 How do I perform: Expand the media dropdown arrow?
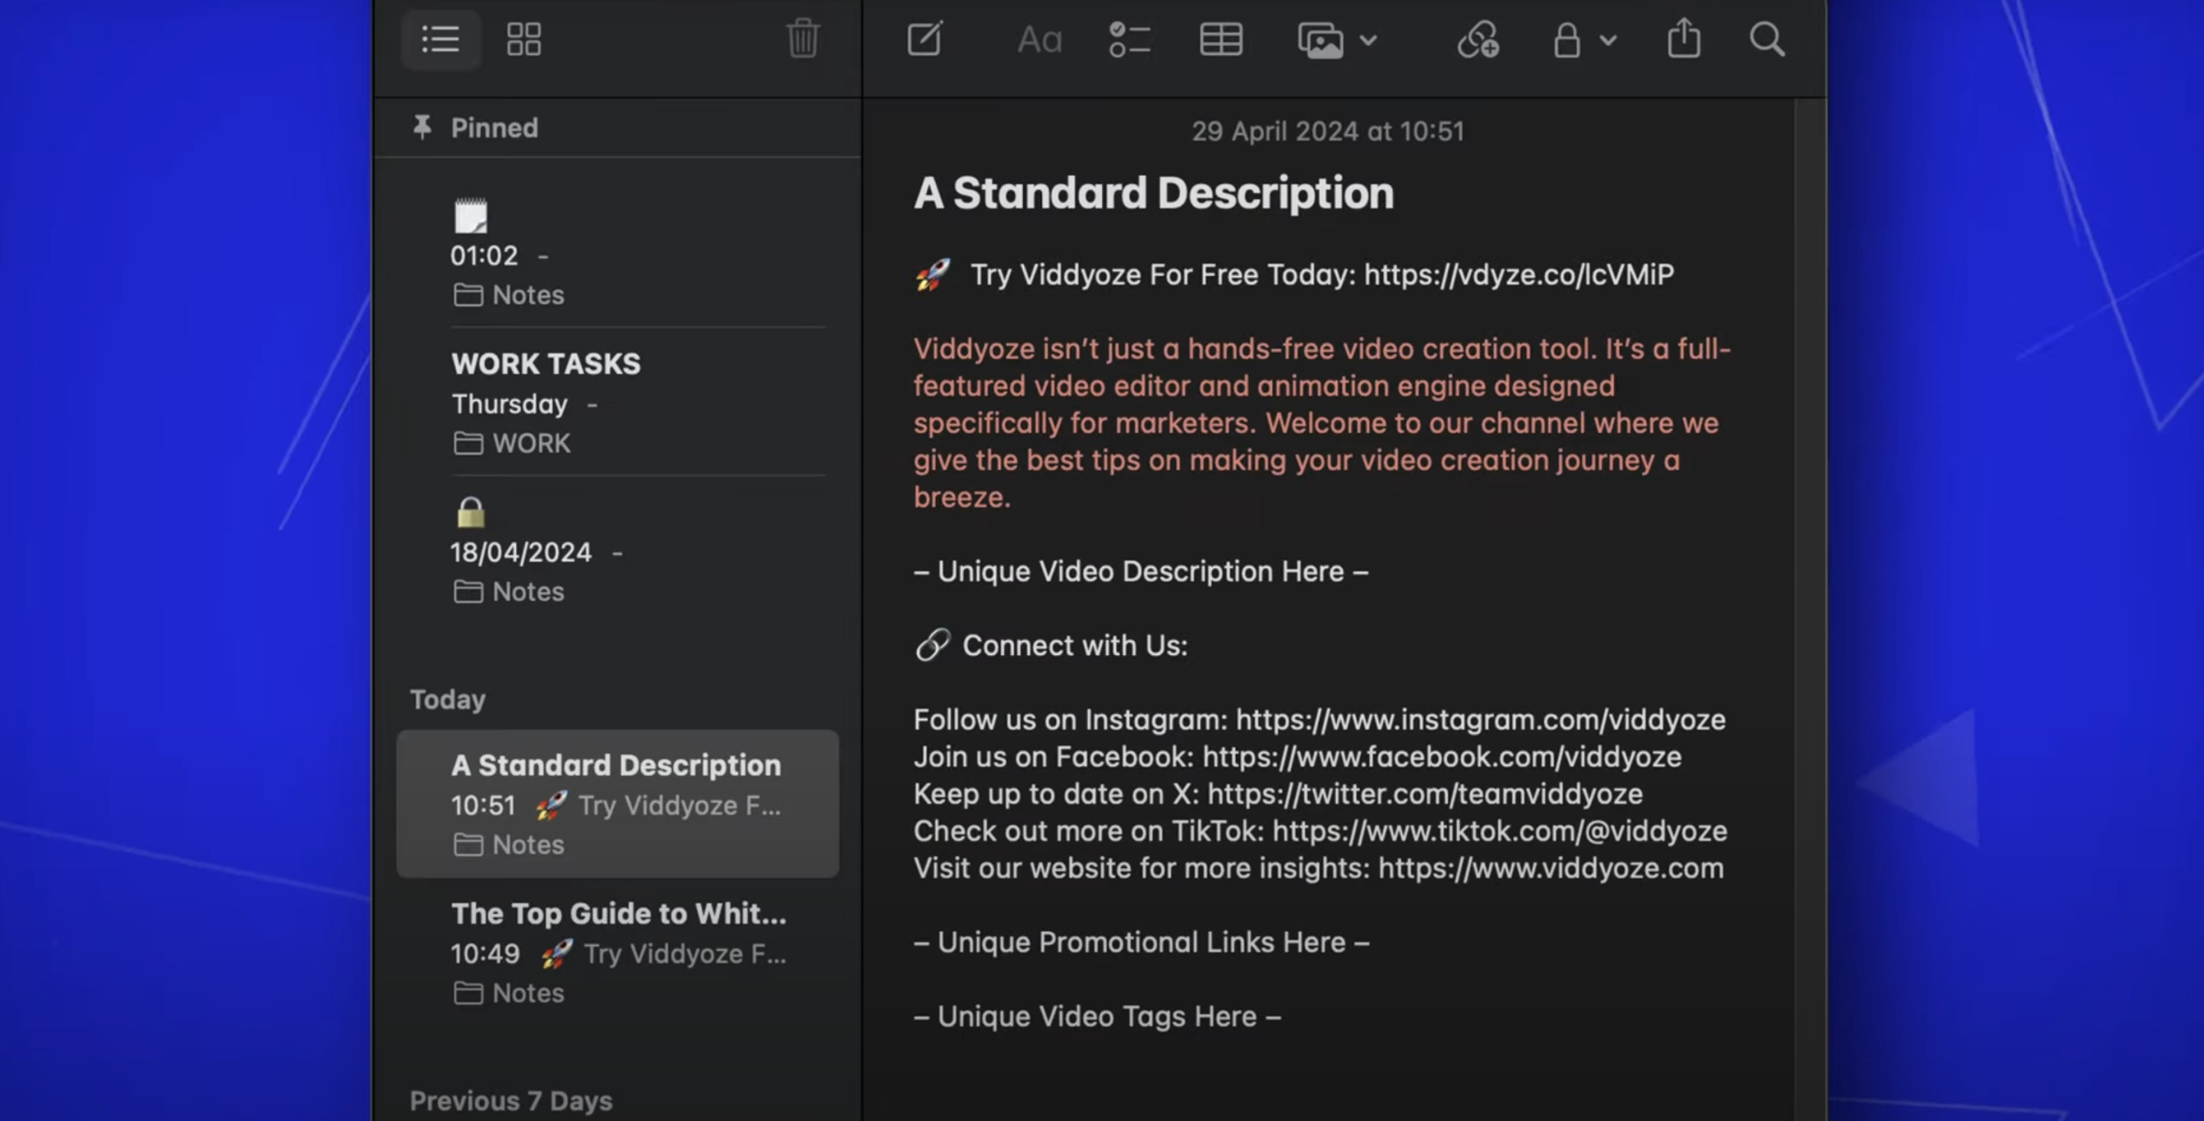click(x=1368, y=41)
